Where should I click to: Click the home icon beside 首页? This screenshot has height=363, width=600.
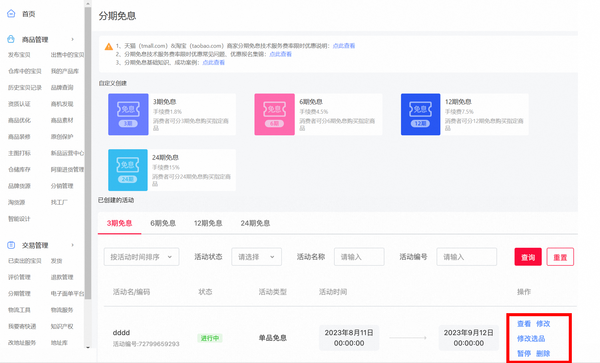tap(11, 14)
